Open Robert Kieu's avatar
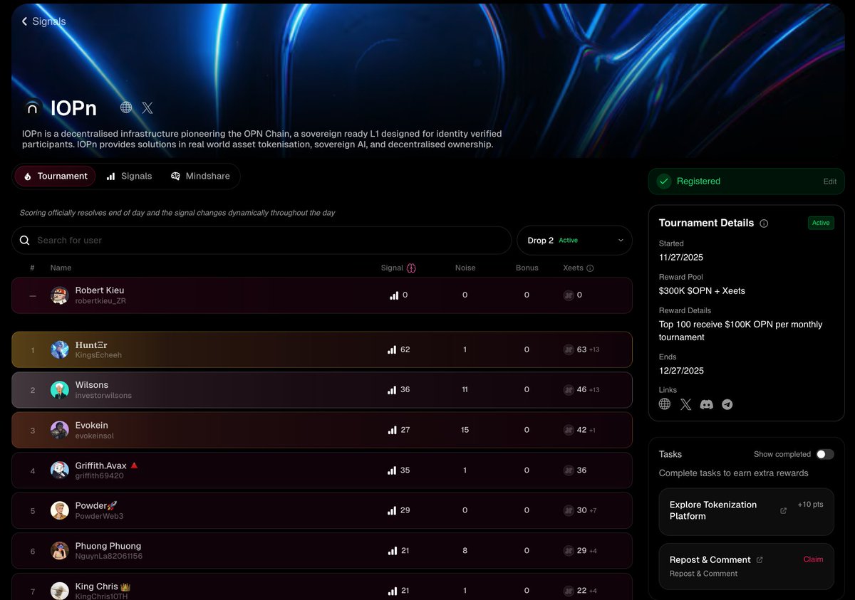Screen dimensions: 855x600 (x=59, y=295)
